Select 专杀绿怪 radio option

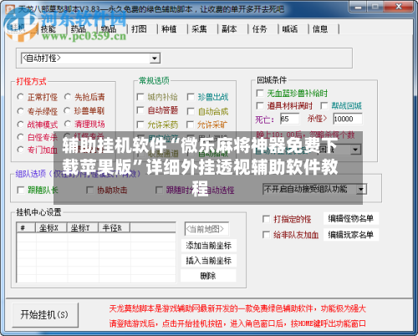point(21,111)
